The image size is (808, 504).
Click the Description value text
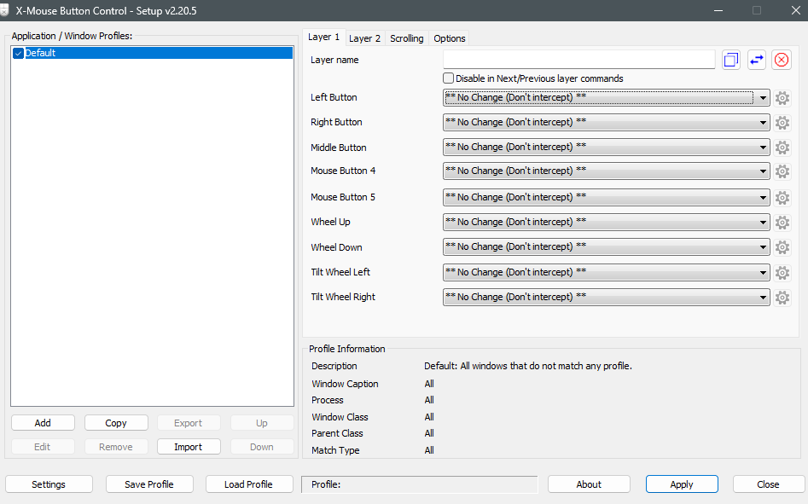527,366
